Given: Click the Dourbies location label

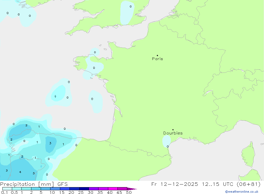Looking at the screenshot, I should [173, 133].
